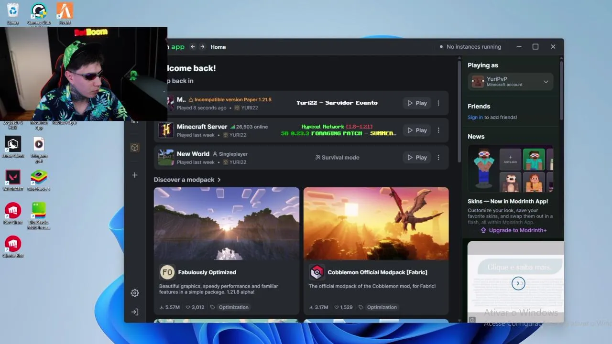The width and height of the screenshot is (612, 344).
Task: Open Lixeira recycle bin on desktop
Action: pyautogui.click(x=13, y=13)
